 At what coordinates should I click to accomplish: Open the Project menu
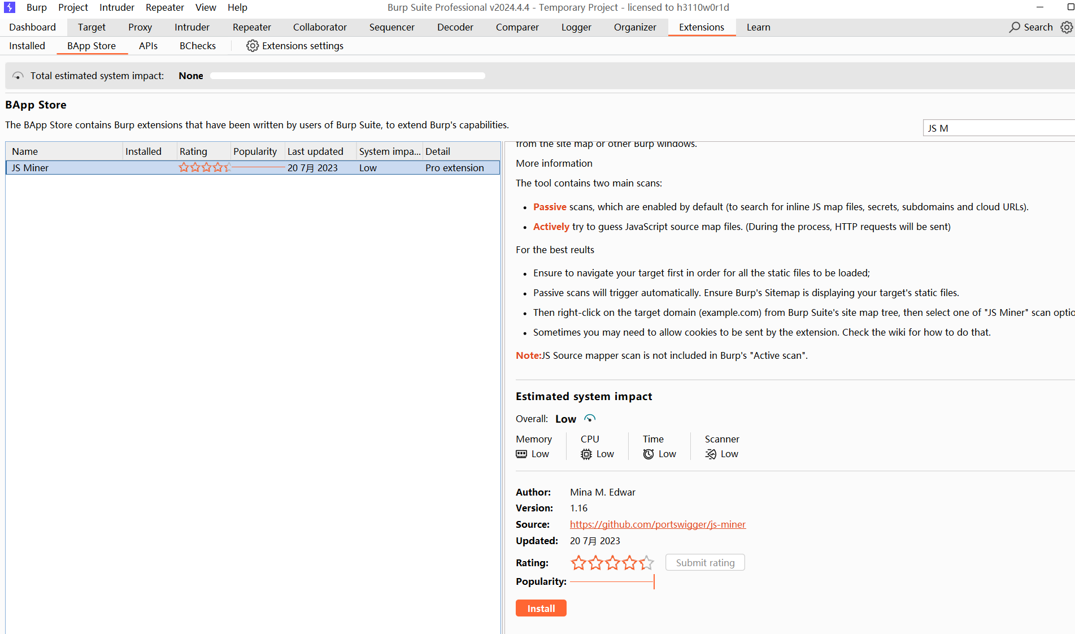coord(73,7)
